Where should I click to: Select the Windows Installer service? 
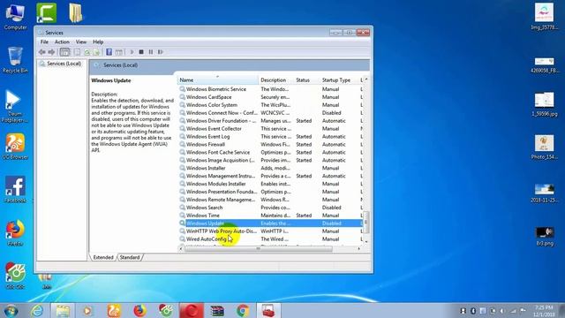[270, 169]
